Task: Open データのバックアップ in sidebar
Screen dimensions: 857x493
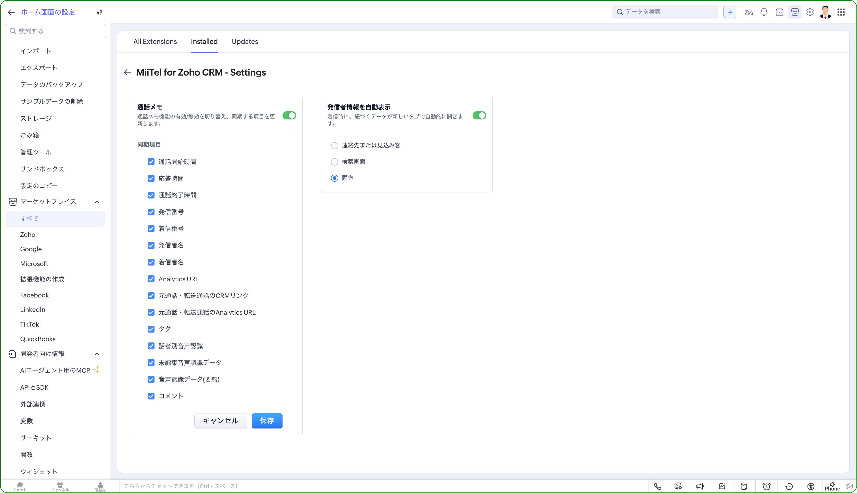Action: tap(51, 85)
